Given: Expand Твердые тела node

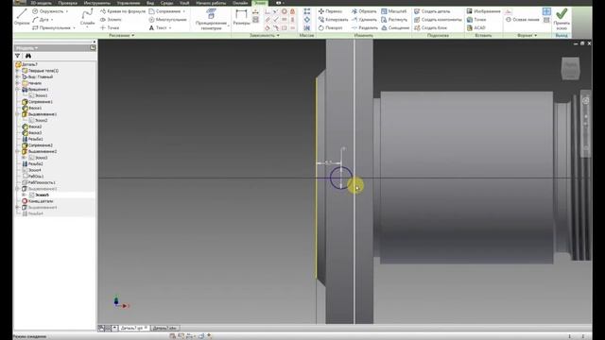Looking at the screenshot, I should (17, 71).
